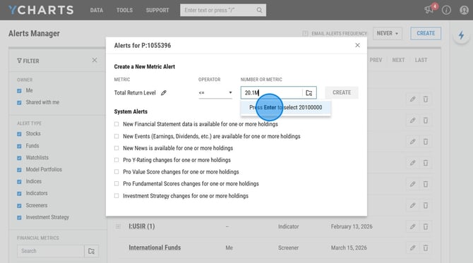
Task: Delete the I:USIR (1) alert
Action: (425, 226)
